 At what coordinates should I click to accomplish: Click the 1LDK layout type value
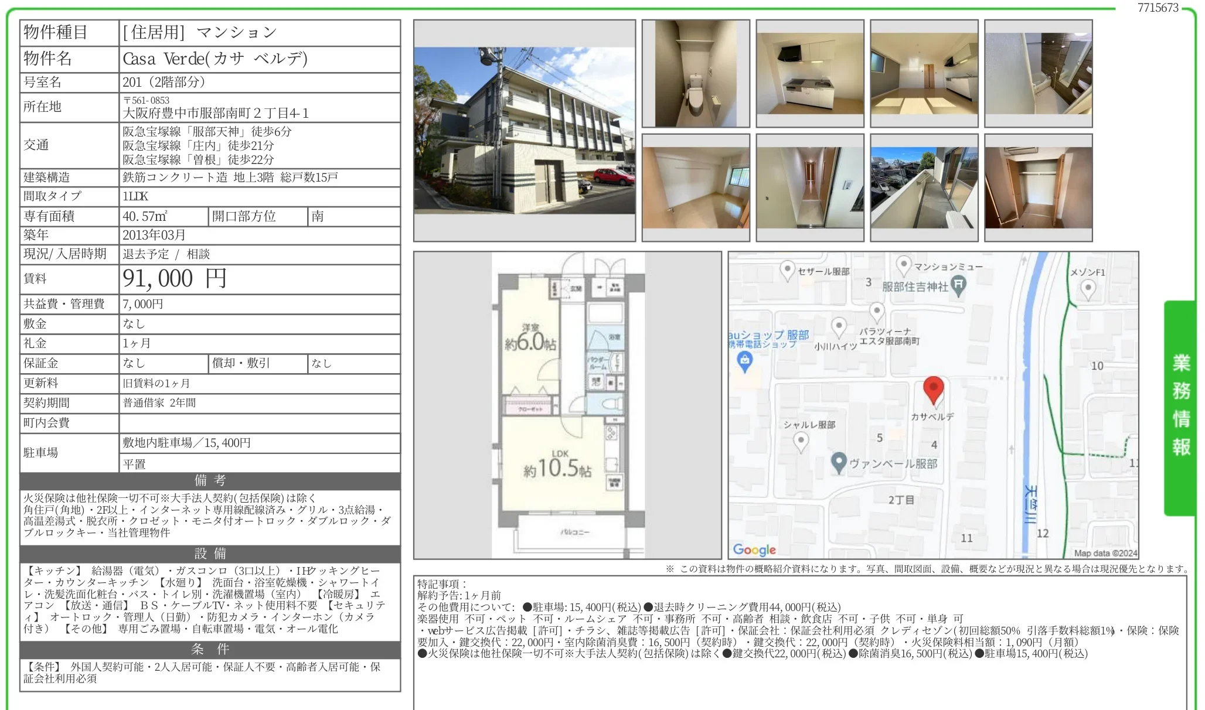click(135, 196)
